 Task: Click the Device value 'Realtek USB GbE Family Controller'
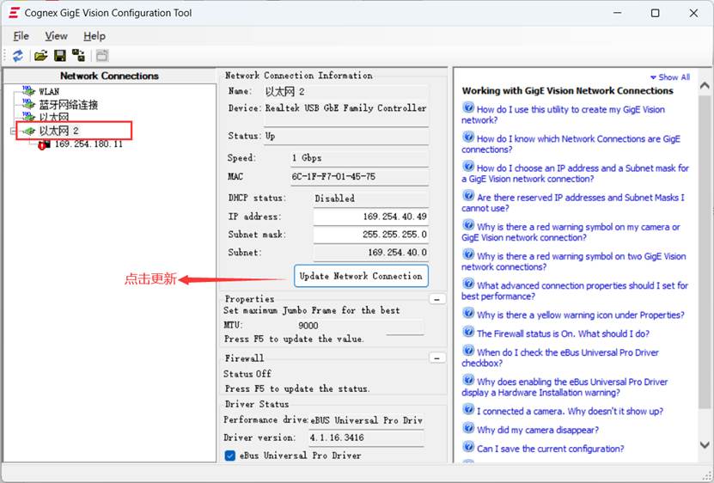(x=345, y=108)
